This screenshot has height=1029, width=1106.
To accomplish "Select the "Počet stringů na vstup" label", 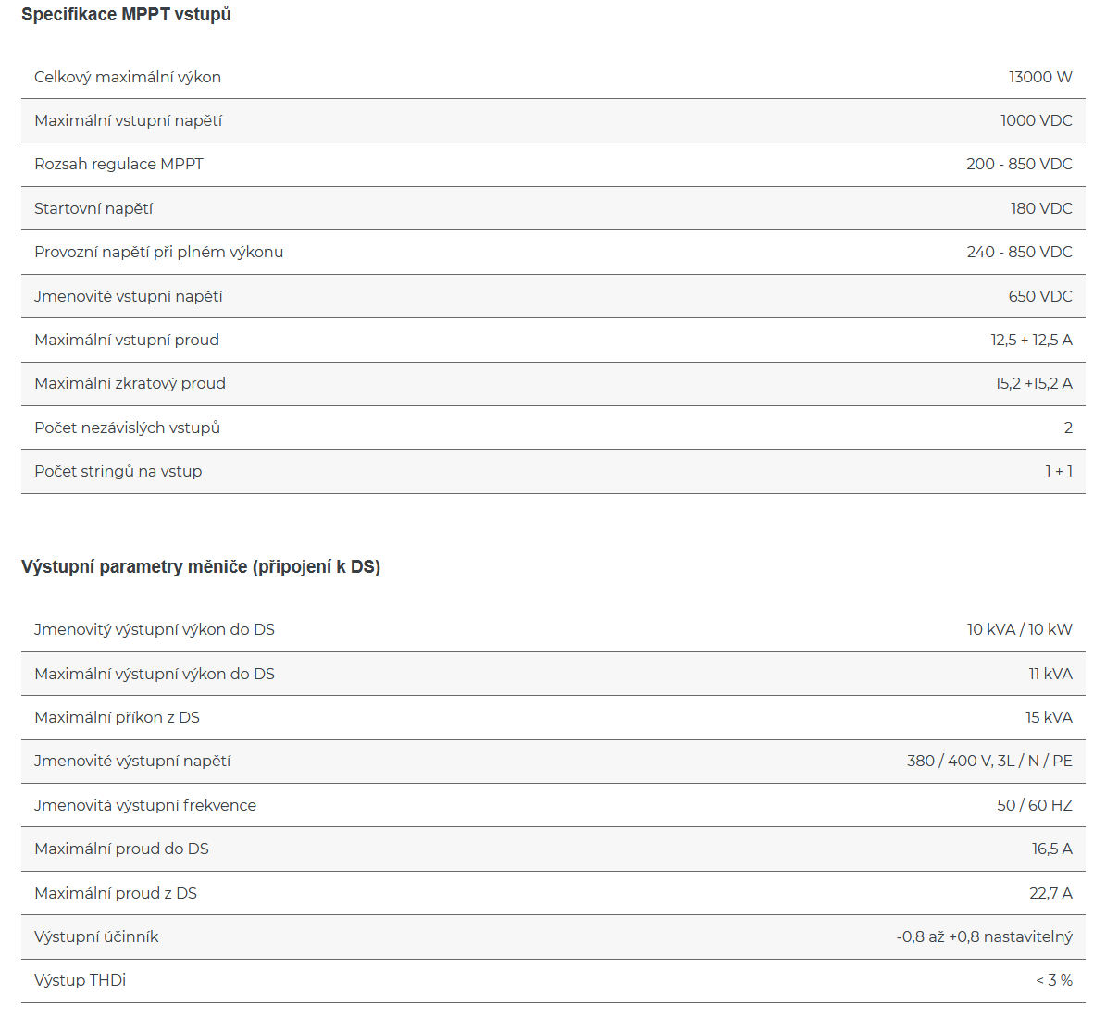I will point(118,471).
